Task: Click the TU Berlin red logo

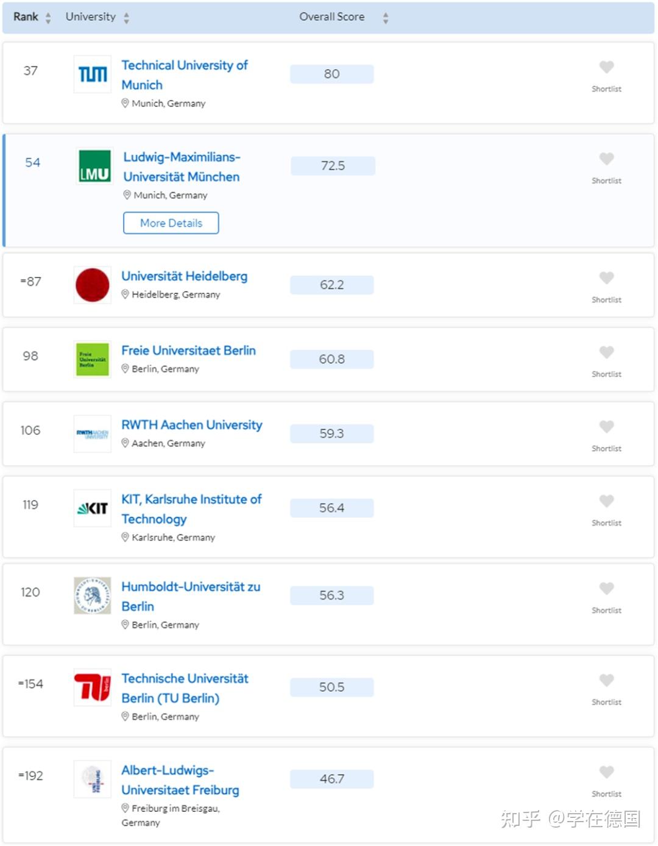Action: 93,687
